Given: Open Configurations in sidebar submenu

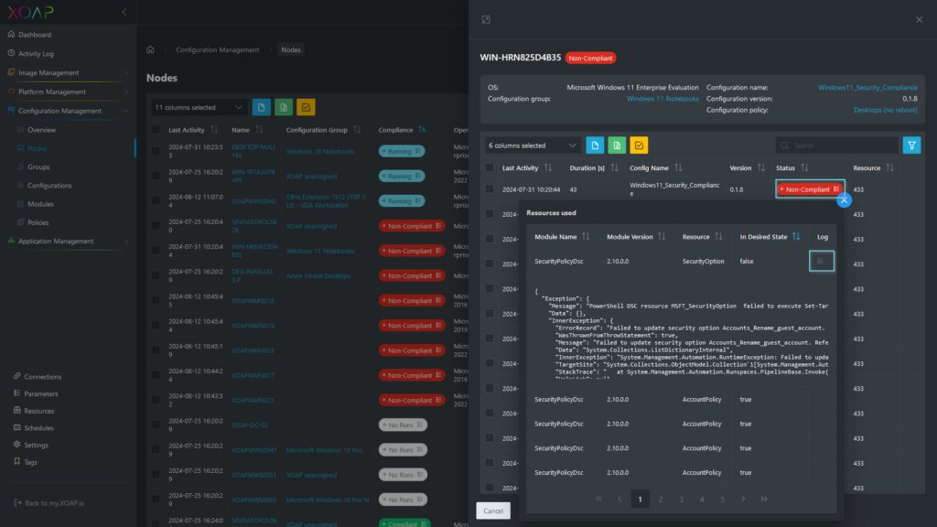Looking at the screenshot, I should 49,185.
